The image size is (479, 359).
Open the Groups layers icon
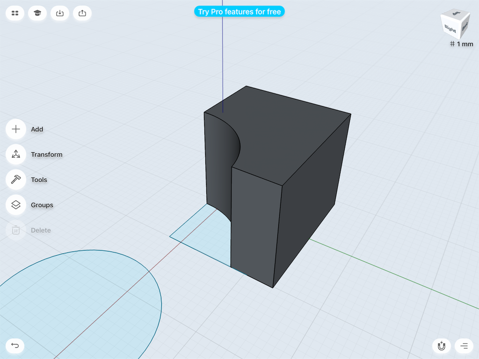click(x=16, y=205)
